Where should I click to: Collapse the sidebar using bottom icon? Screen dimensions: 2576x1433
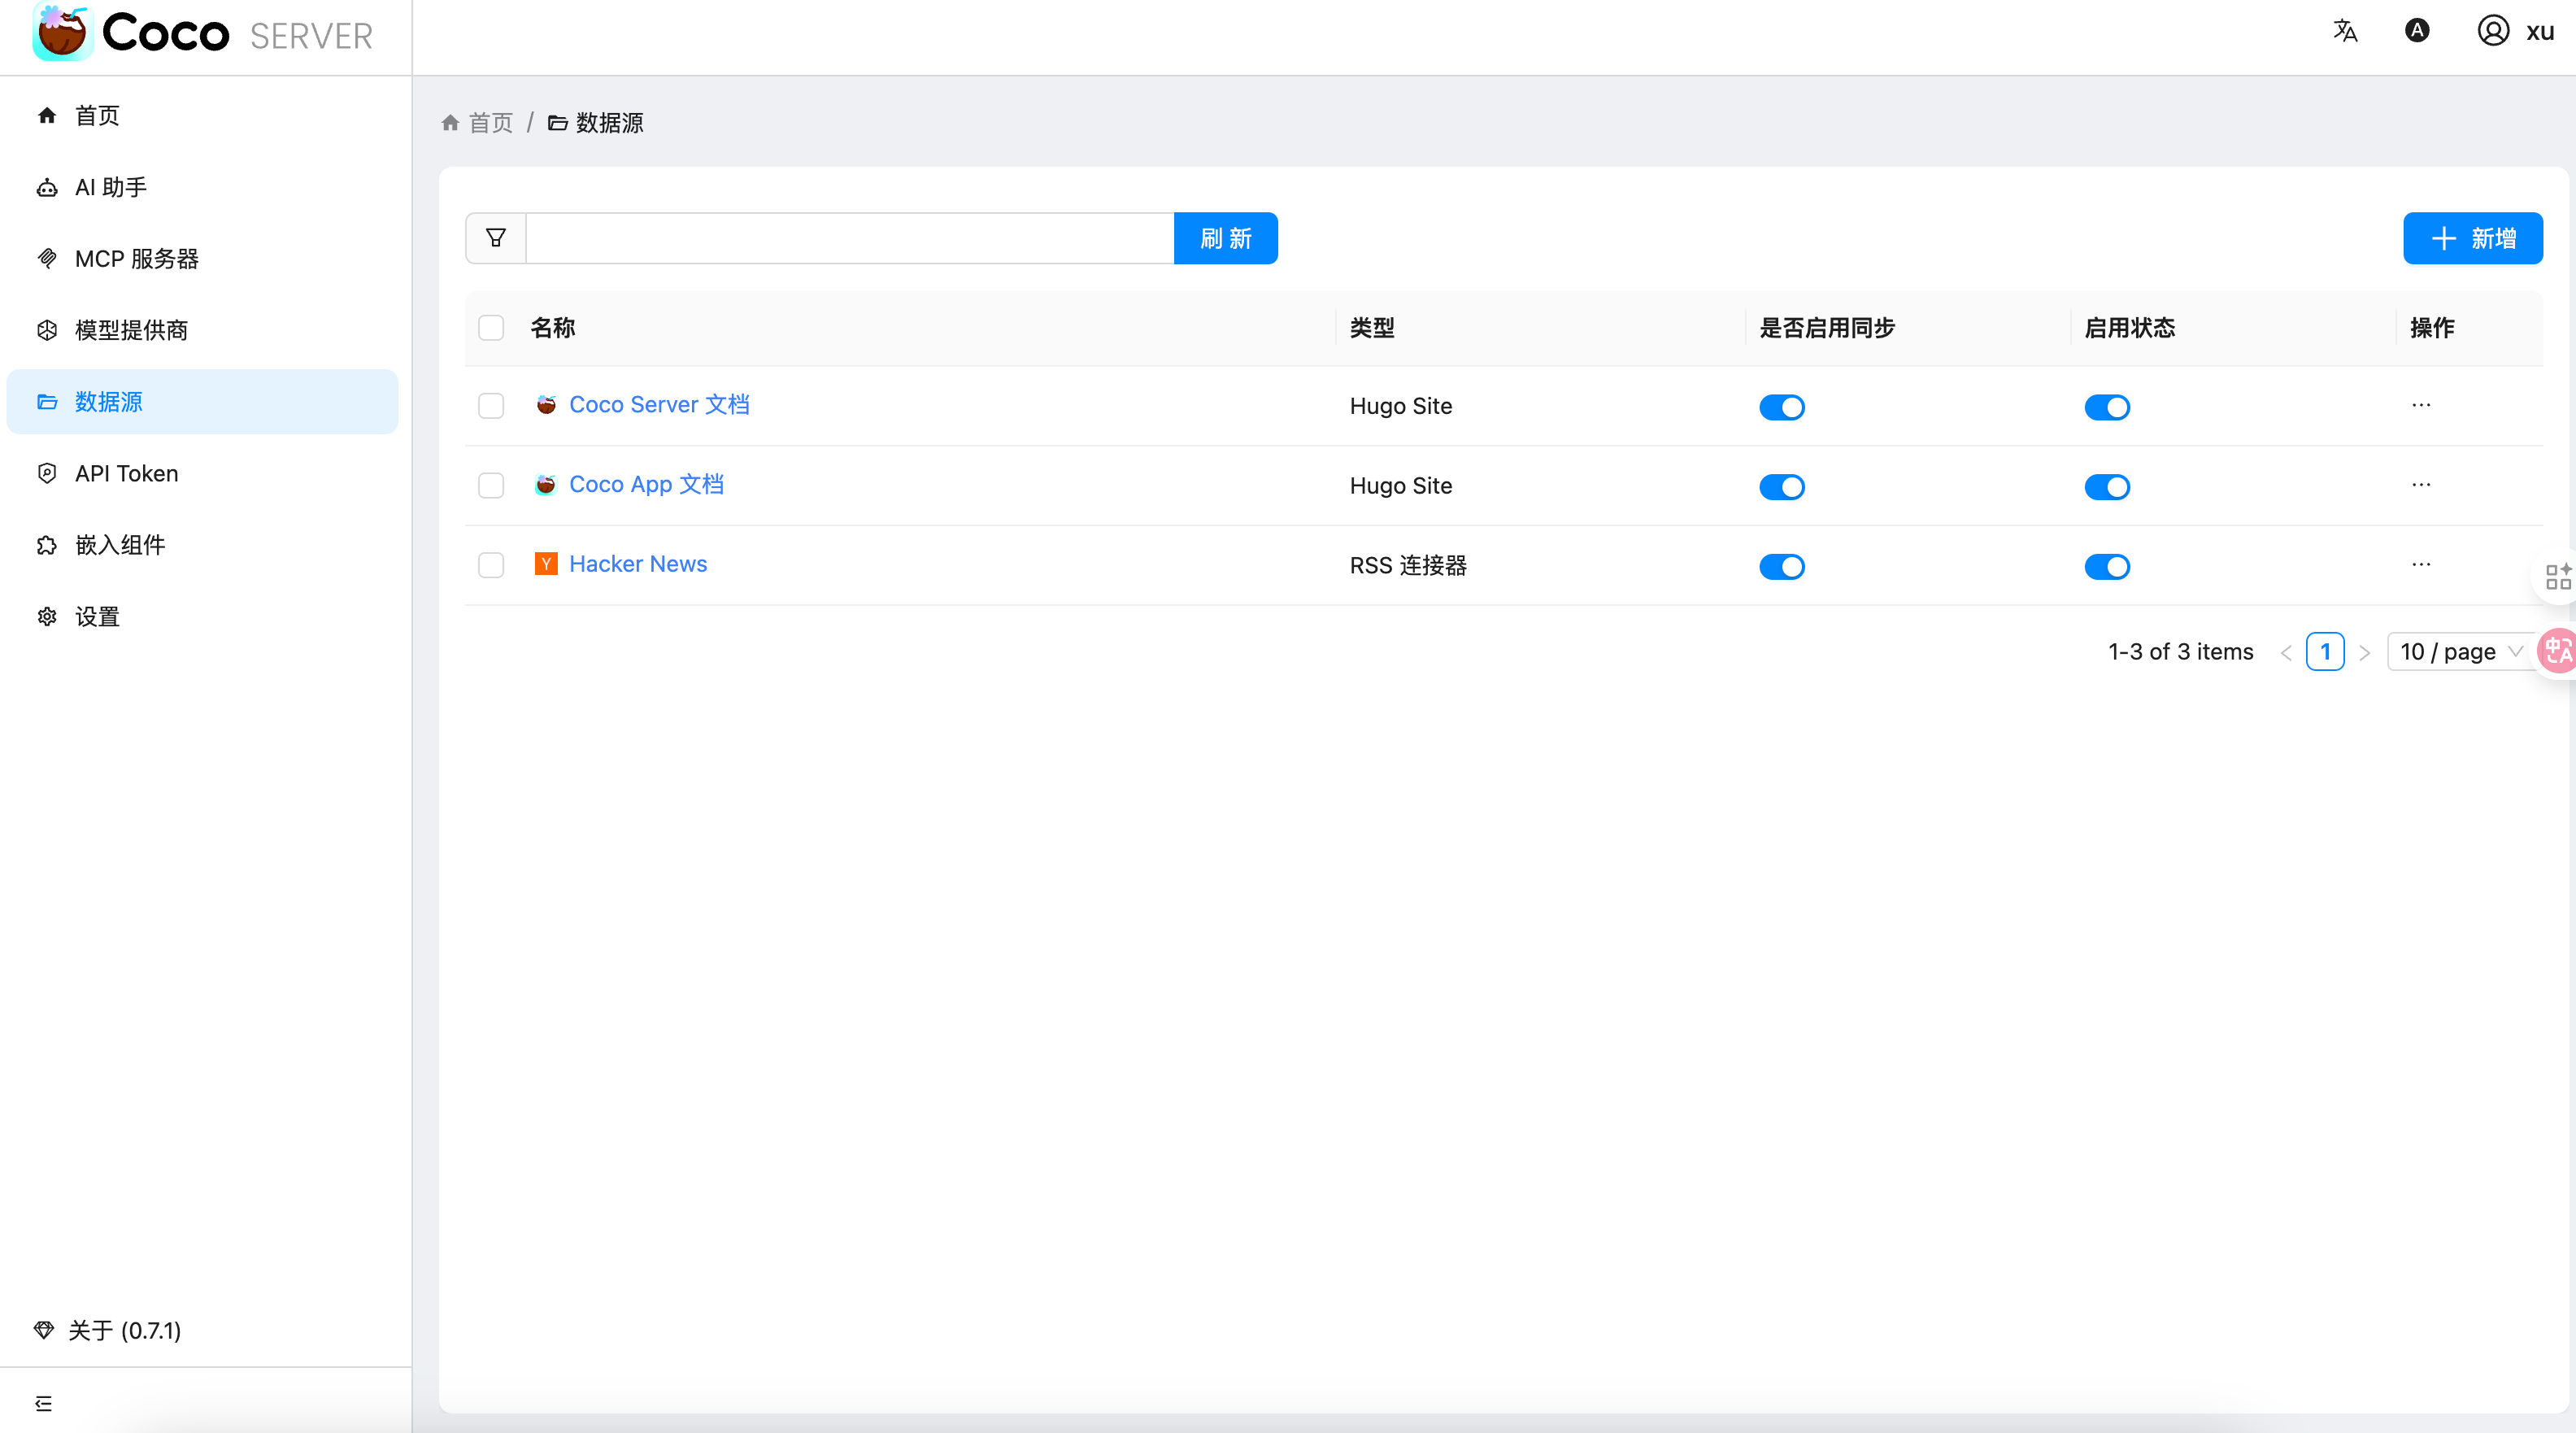pos(43,1403)
